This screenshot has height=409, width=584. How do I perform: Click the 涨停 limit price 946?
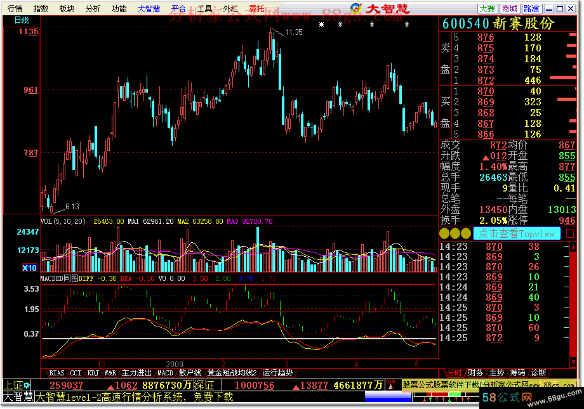click(x=567, y=221)
